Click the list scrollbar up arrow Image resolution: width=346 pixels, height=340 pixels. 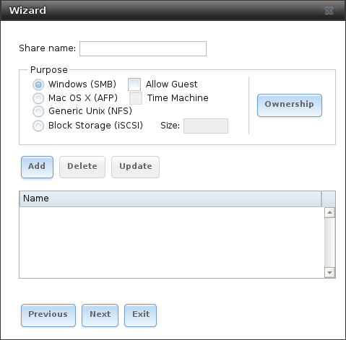click(329, 212)
